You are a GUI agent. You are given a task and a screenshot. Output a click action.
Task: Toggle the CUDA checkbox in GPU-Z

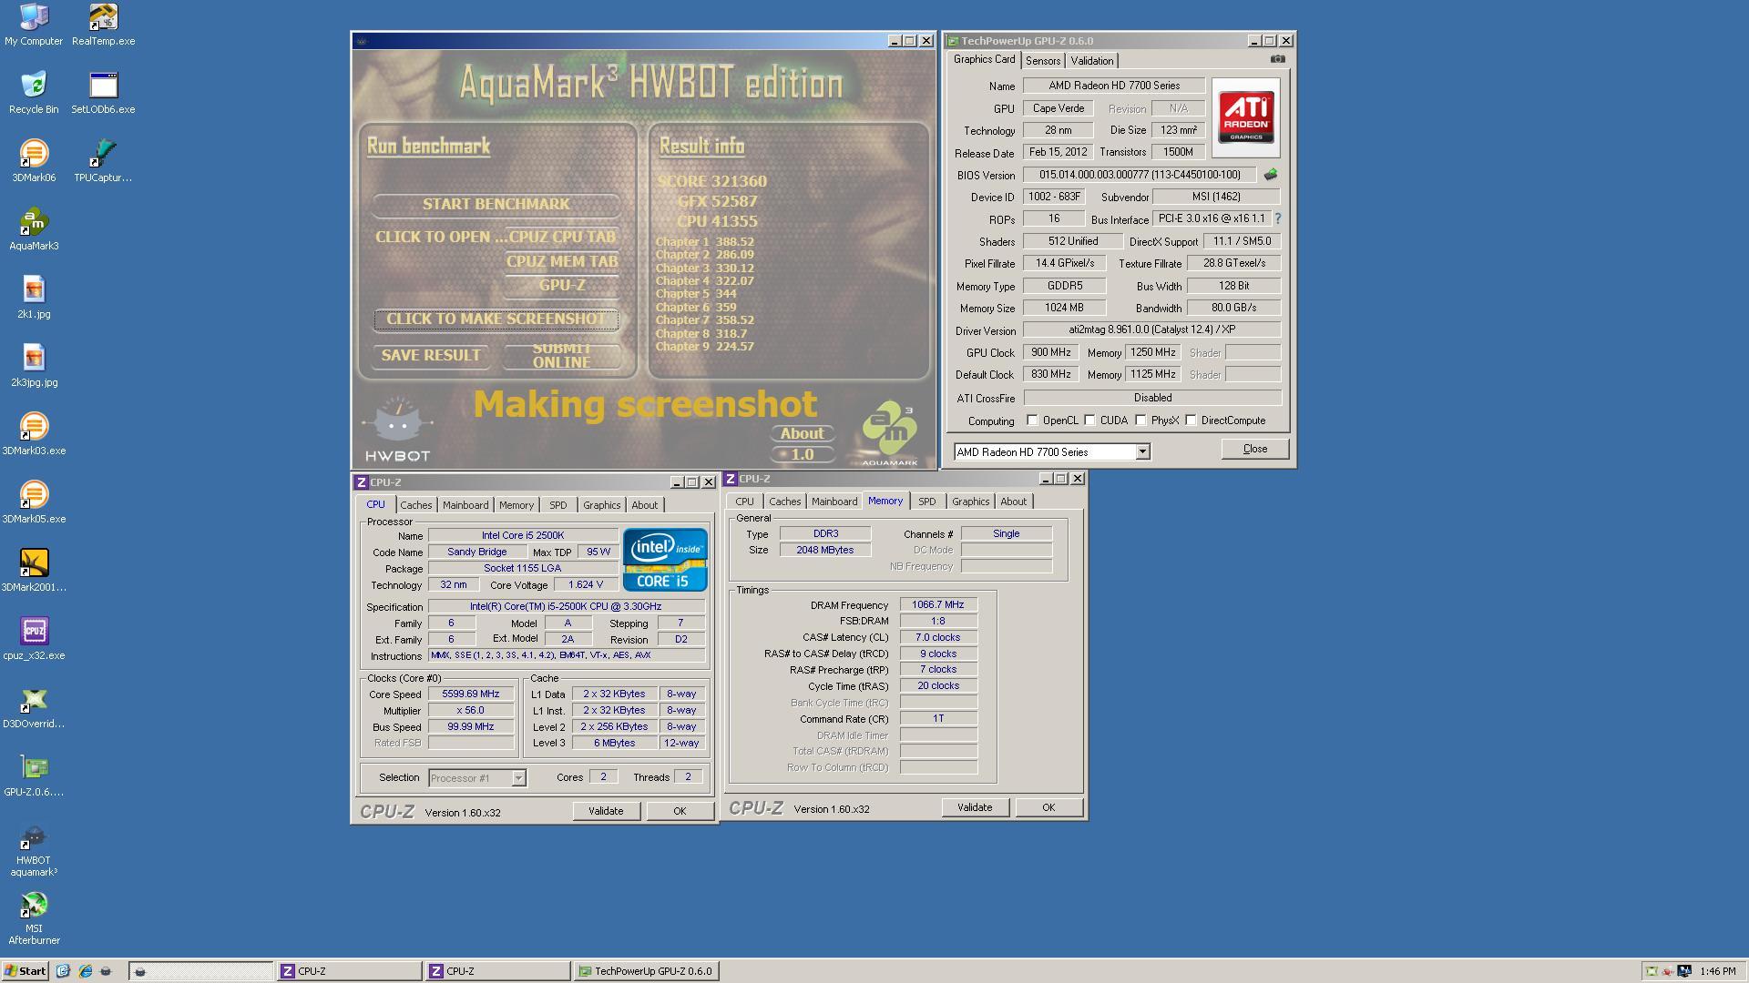click(1089, 421)
